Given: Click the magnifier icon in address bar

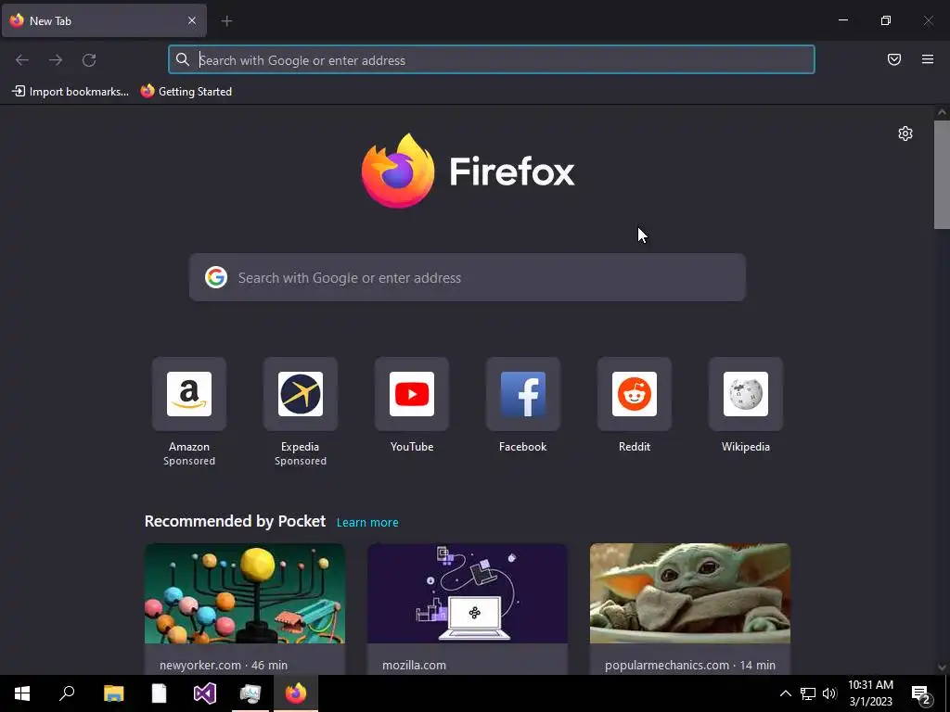Looking at the screenshot, I should coord(183,59).
